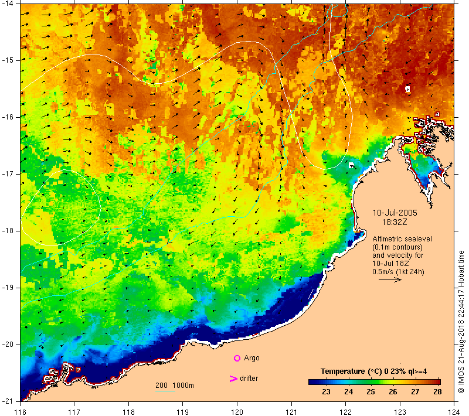
Task: Click the 'Altimetric sealevel' text
Action: pos(402,239)
